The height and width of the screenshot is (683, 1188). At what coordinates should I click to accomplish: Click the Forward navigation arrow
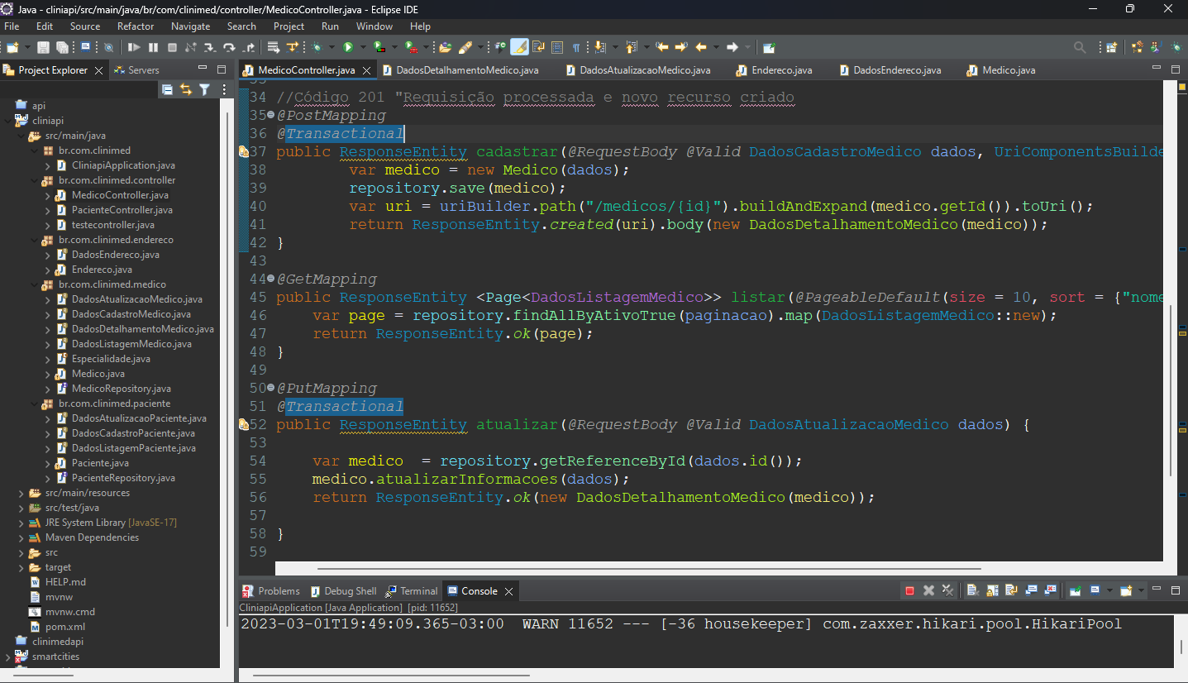coord(732,47)
